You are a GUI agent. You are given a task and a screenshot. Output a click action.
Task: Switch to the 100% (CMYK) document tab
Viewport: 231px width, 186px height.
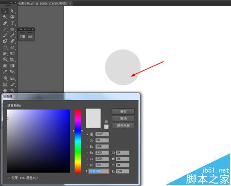tap(43, 4)
